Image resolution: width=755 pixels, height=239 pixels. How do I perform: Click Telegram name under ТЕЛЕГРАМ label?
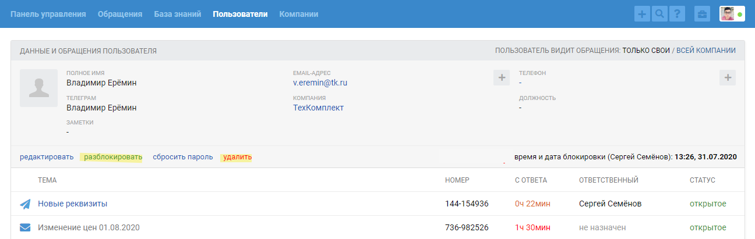101,108
